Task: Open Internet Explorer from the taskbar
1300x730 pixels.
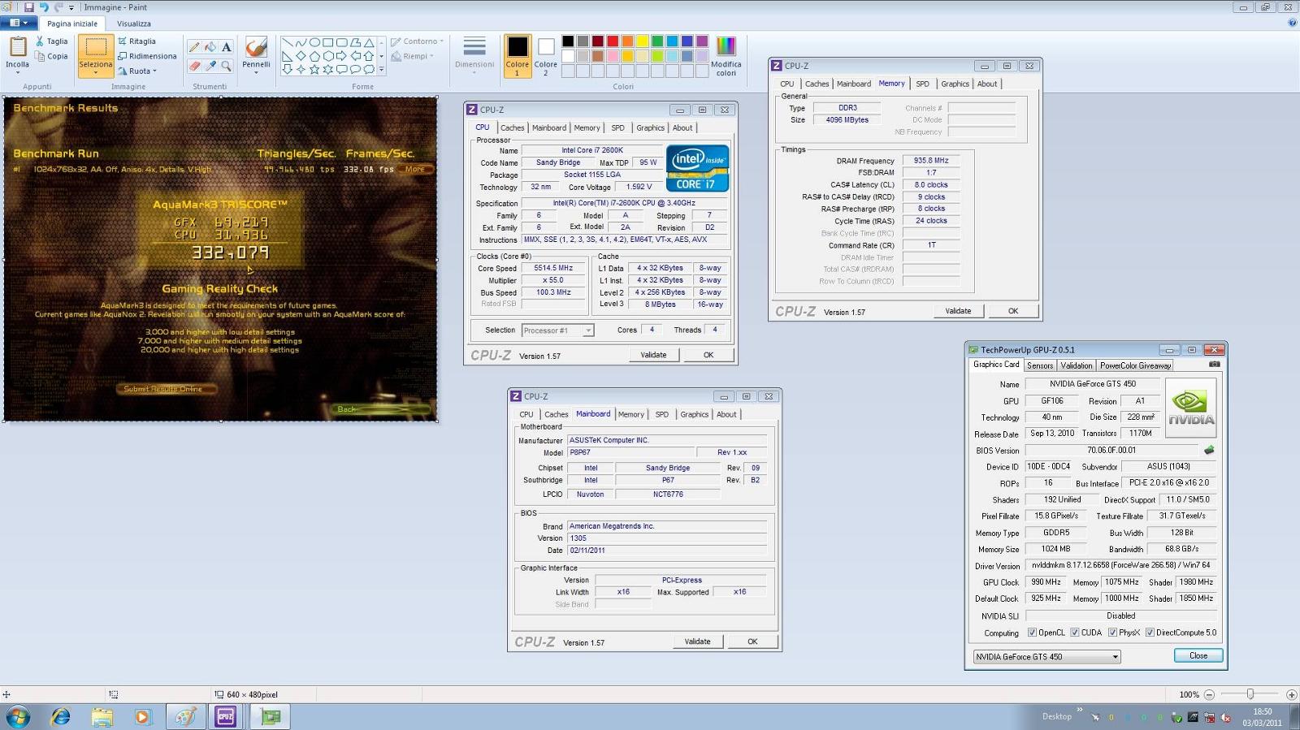Action: pos(60,717)
